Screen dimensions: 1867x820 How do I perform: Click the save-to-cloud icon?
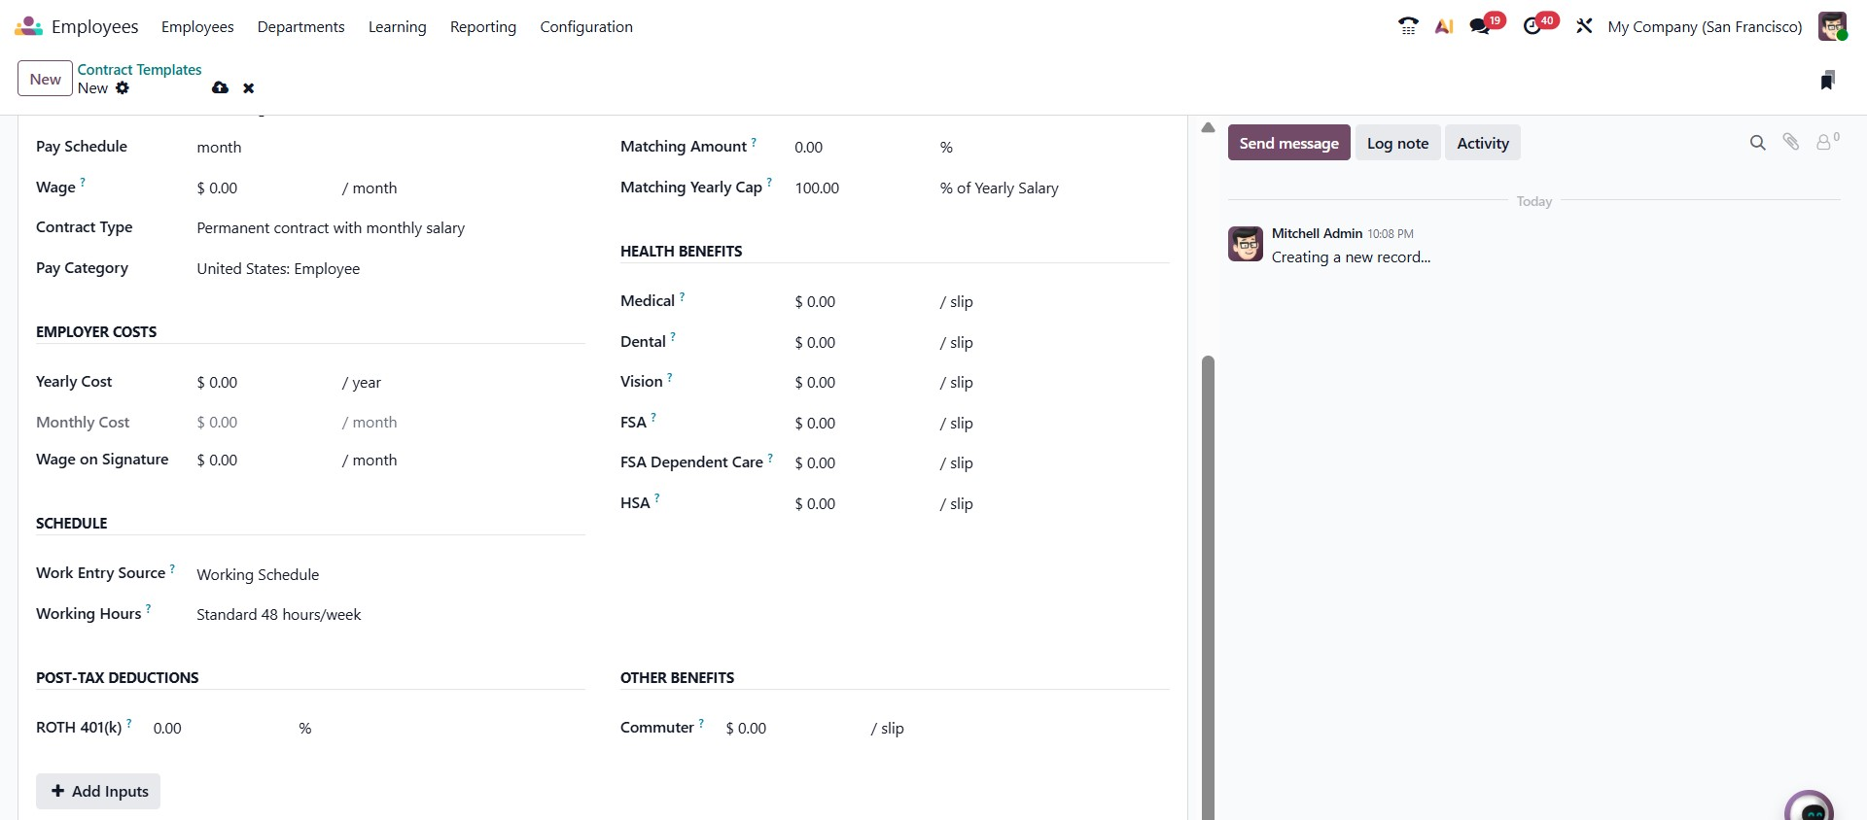point(221,88)
